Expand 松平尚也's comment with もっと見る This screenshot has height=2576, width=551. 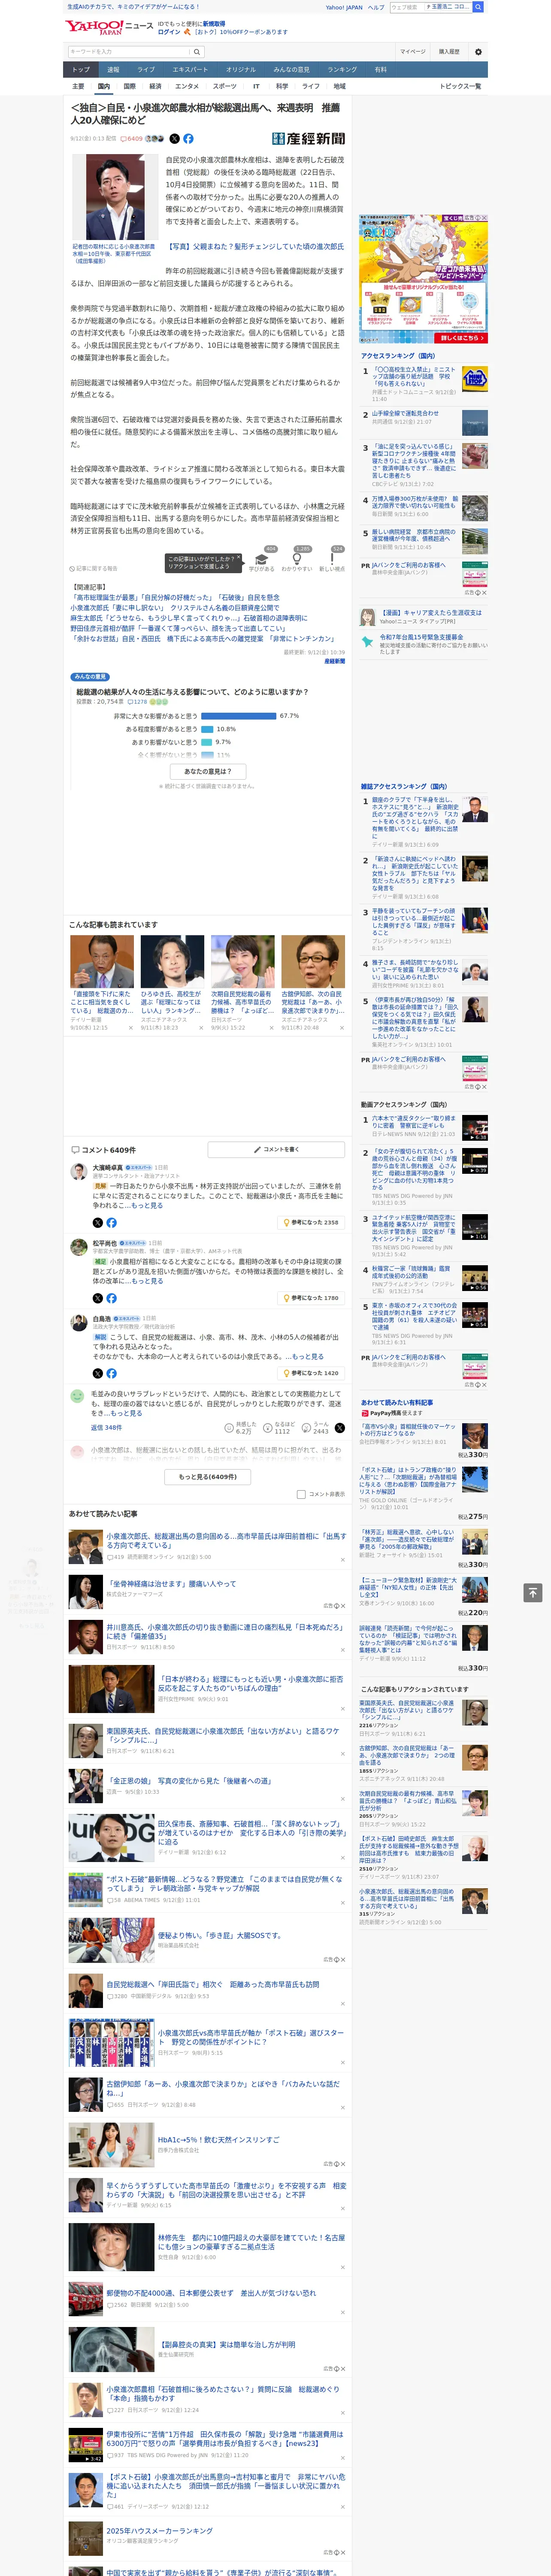tap(147, 1281)
